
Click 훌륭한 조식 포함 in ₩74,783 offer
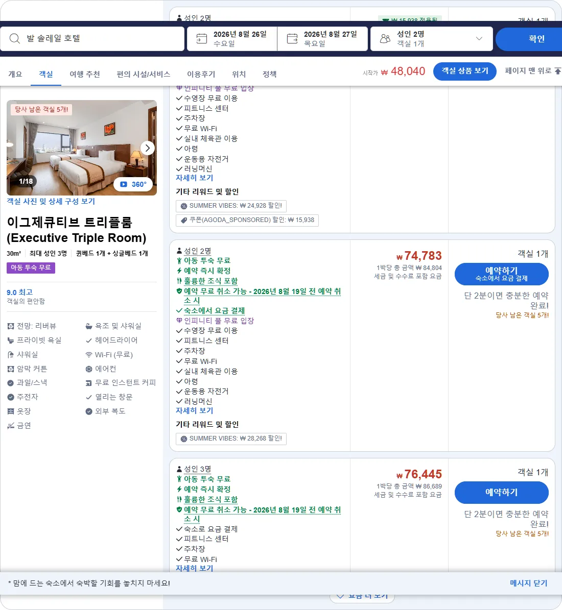[210, 281]
